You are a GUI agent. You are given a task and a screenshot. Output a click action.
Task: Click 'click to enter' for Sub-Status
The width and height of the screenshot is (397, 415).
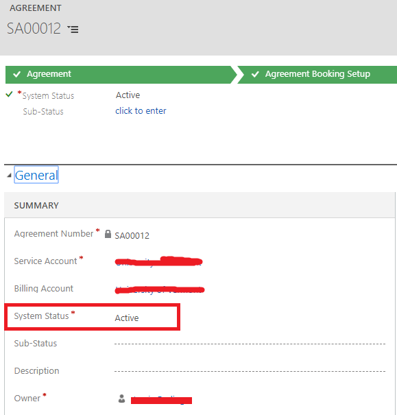pos(141,110)
